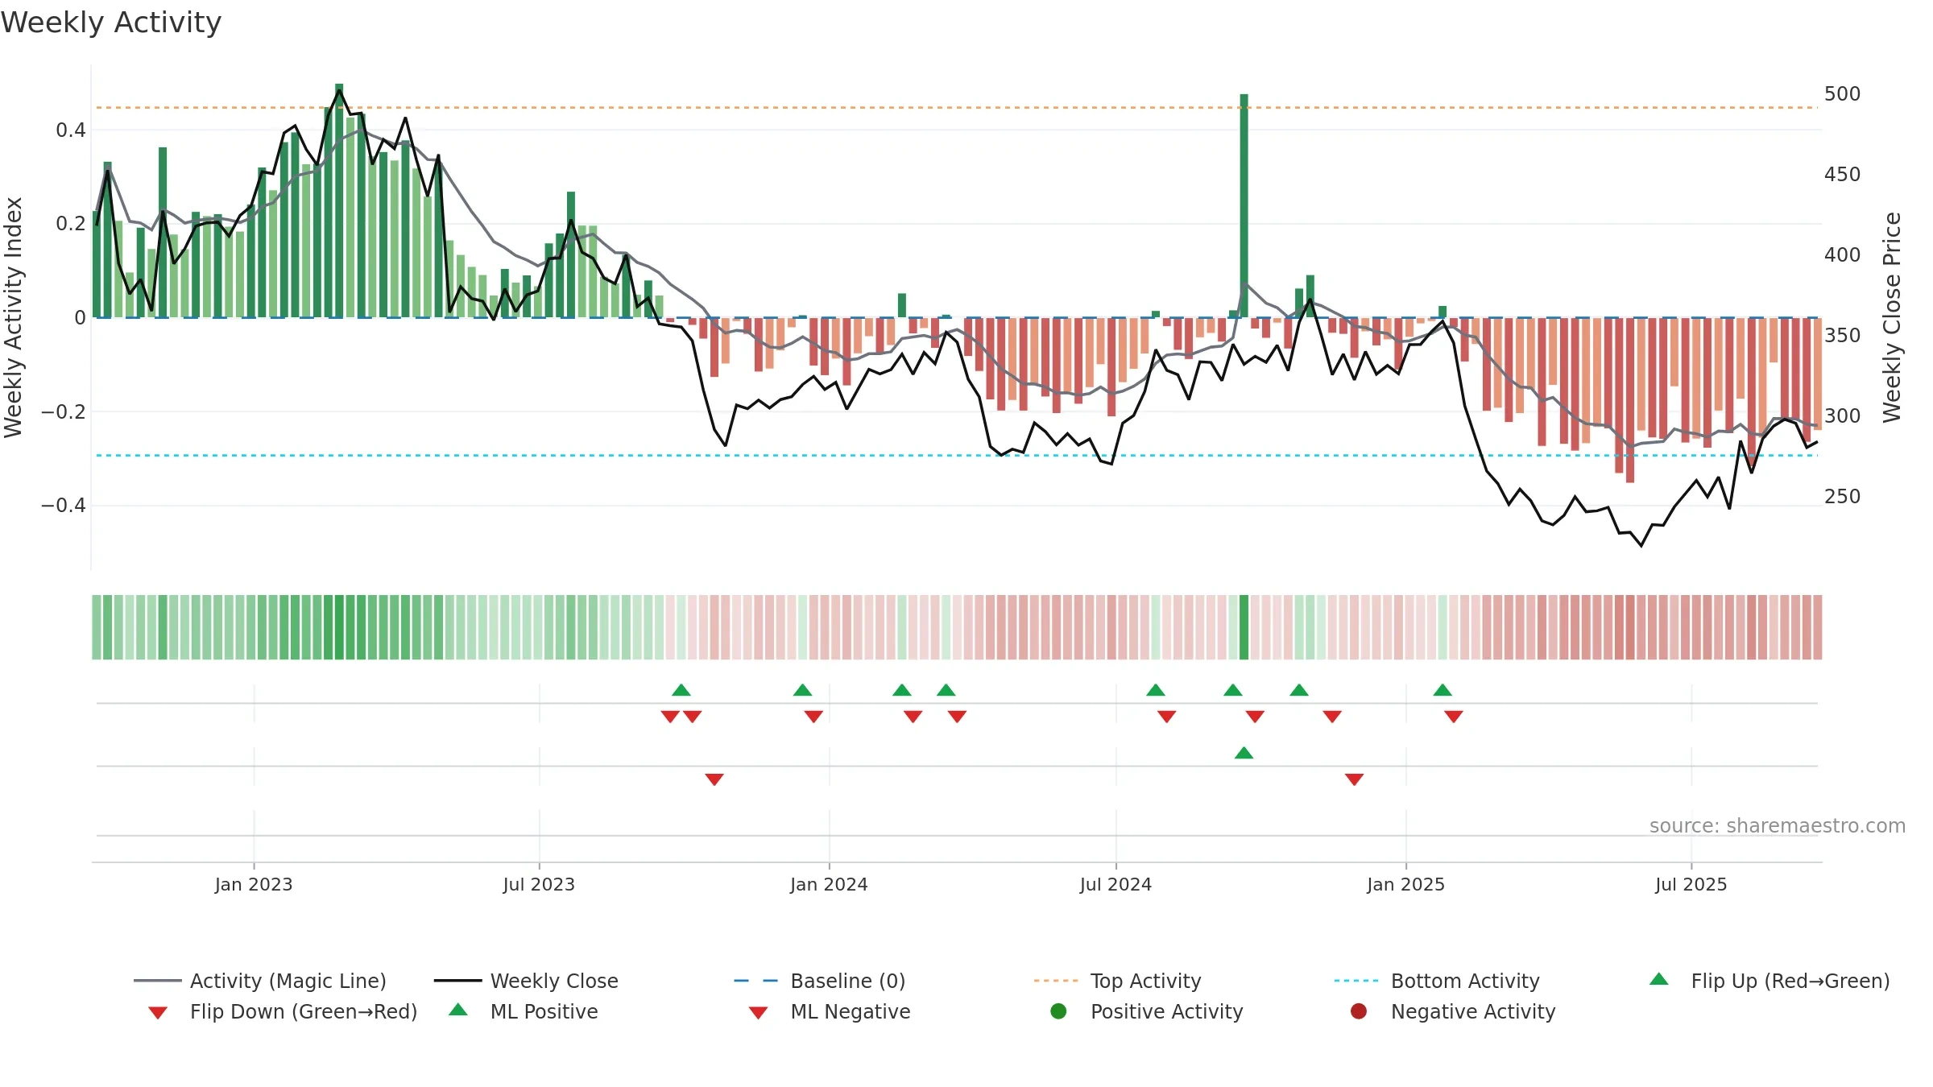This screenshot has height=1087, width=1933.
Task: Click the 400 tick on the price axis
Action: [x=1843, y=255]
